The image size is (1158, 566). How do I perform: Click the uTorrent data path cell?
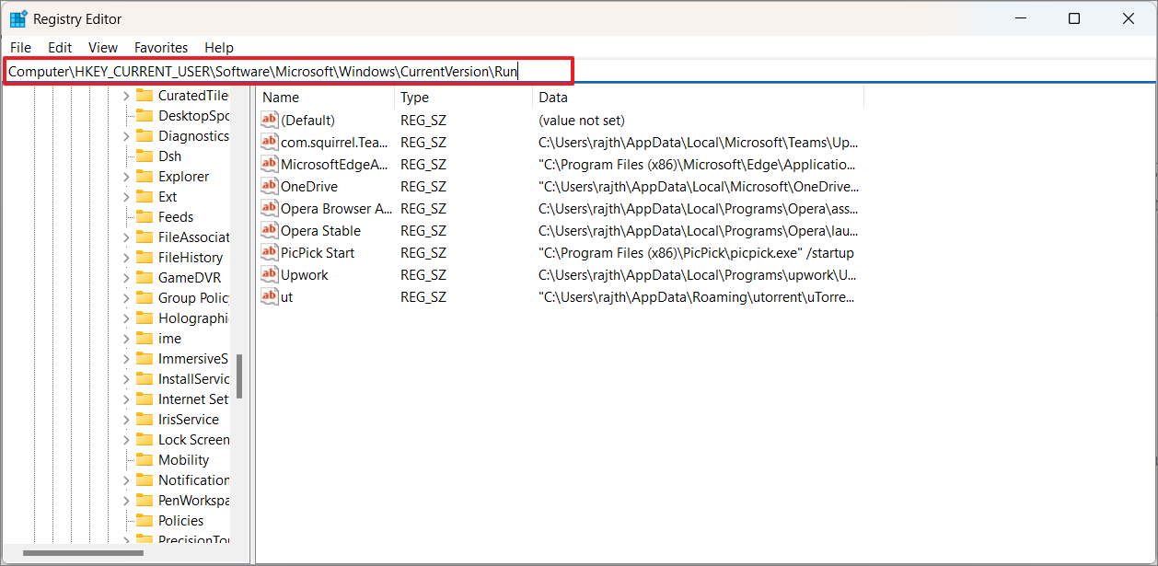(x=699, y=297)
